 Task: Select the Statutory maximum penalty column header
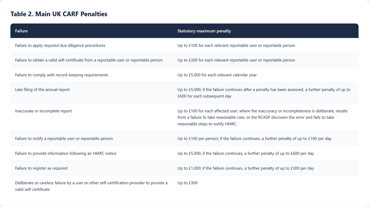click(x=204, y=31)
